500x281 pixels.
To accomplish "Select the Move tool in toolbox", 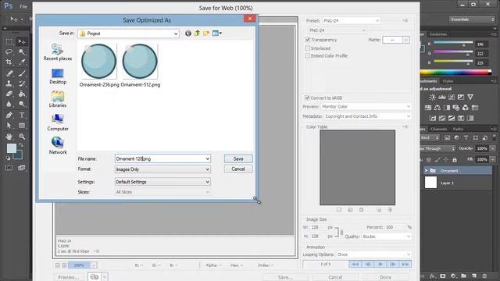I will click(22, 41).
